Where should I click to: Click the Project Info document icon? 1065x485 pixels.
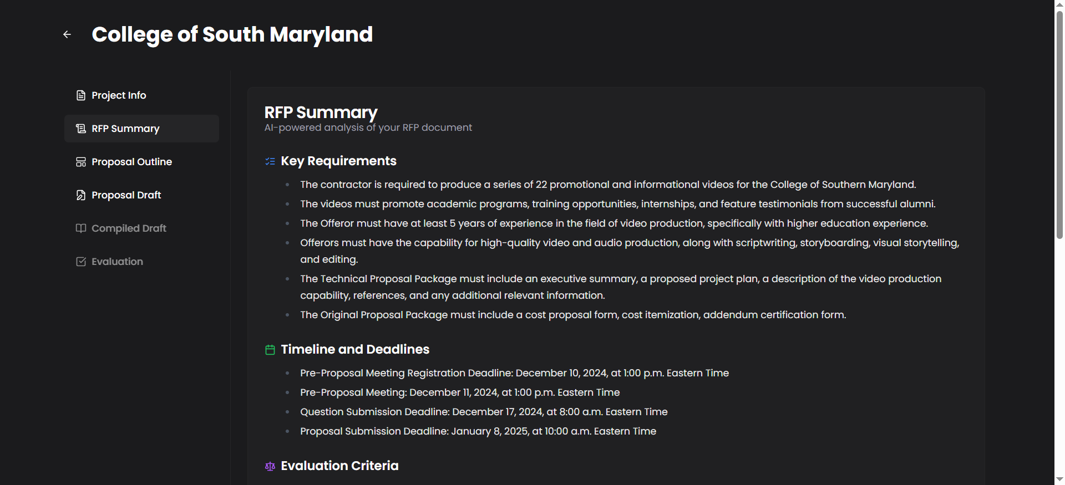click(81, 95)
